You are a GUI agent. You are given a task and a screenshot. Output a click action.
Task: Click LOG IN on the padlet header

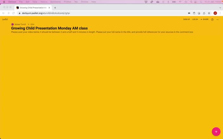click(x=195, y=19)
